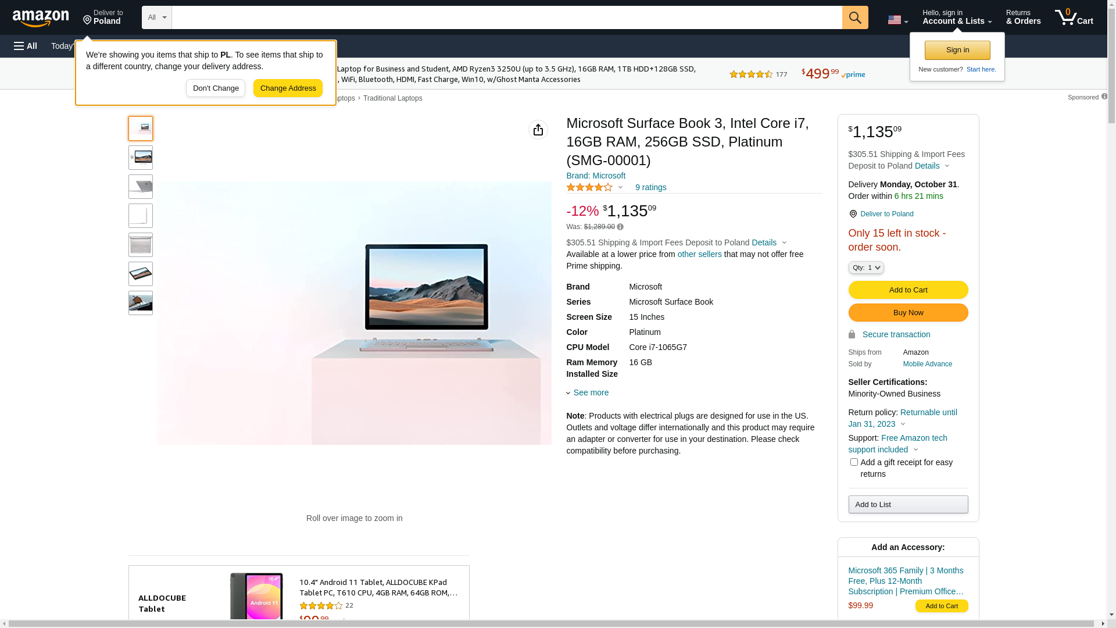Click the info icon beside Was price
1116x628 pixels.
pos(620,227)
